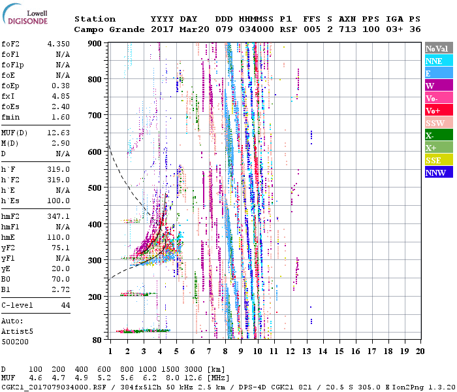Click the h`Es value 100.0
This screenshot has height=392, width=457.
(x=59, y=201)
